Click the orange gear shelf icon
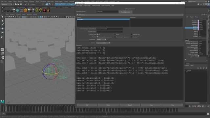 pos(25,10)
